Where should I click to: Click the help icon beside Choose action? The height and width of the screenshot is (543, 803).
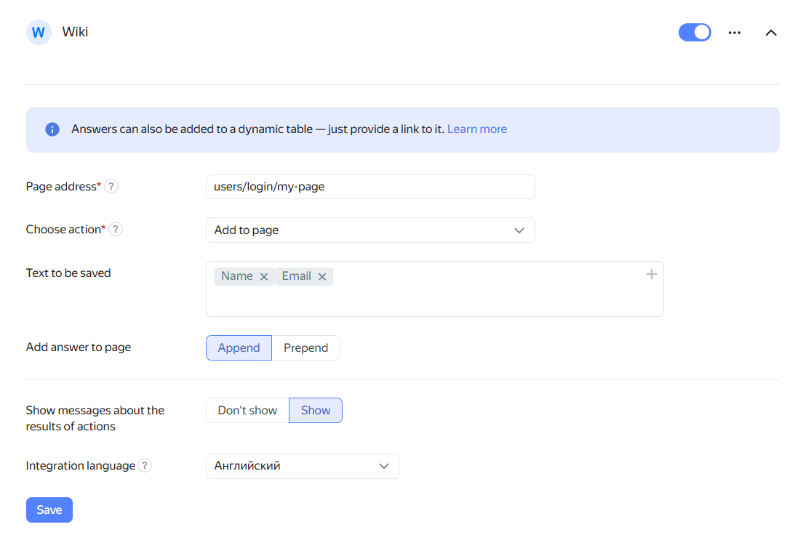pyautogui.click(x=116, y=229)
